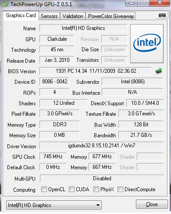Click the Memory Type DDR3 field

pyautogui.click(x=60, y=125)
